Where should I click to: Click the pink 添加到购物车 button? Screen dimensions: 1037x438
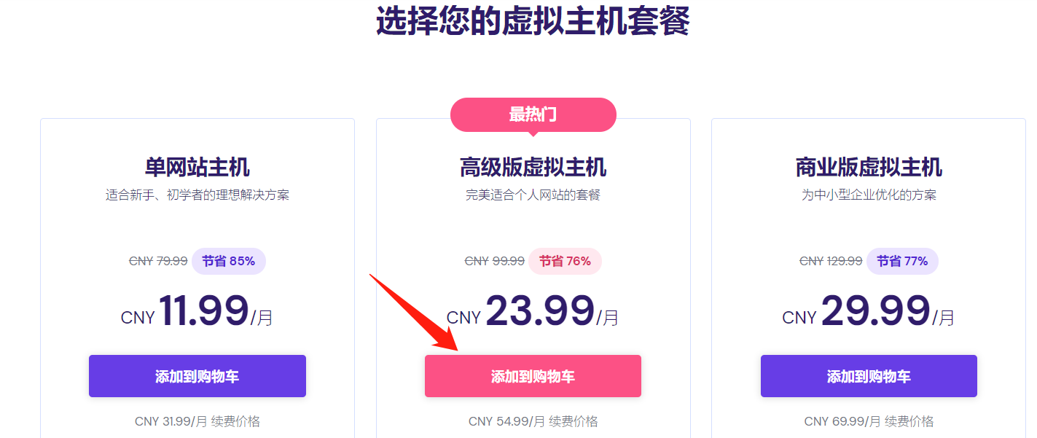coord(533,376)
